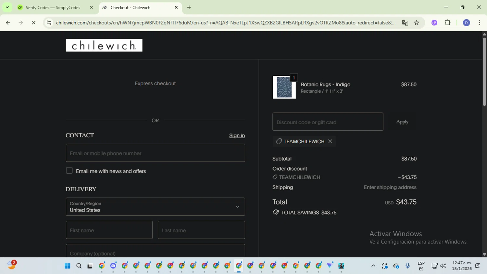Click the Express checkout heading
Image resolution: width=487 pixels, height=274 pixels.
pyautogui.click(x=155, y=84)
